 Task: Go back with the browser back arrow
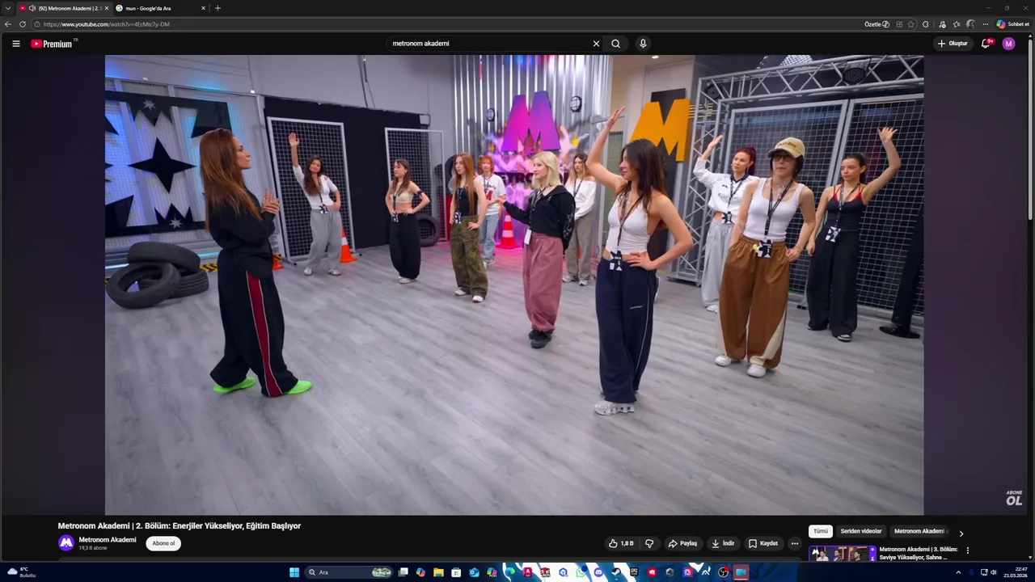click(x=8, y=24)
